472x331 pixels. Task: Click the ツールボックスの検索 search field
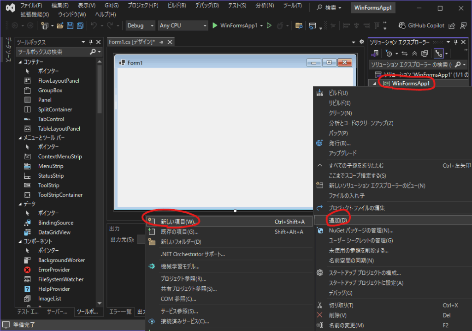tap(52, 52)
